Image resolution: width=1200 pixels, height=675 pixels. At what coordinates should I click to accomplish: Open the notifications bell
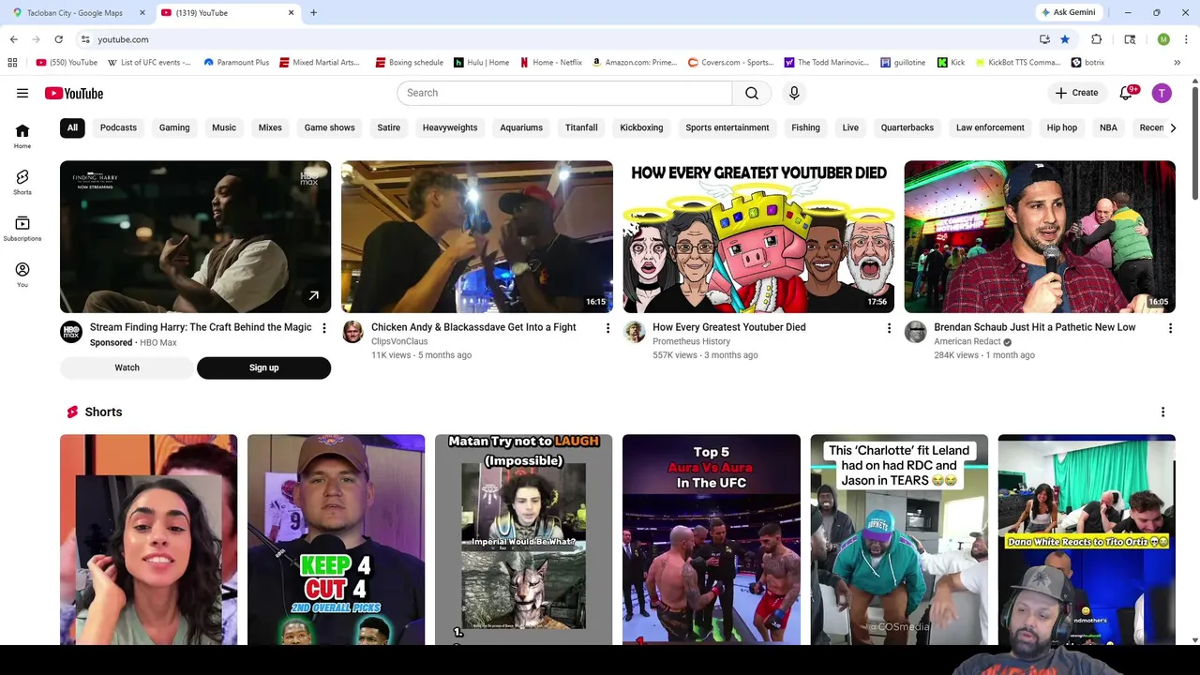1127,93
